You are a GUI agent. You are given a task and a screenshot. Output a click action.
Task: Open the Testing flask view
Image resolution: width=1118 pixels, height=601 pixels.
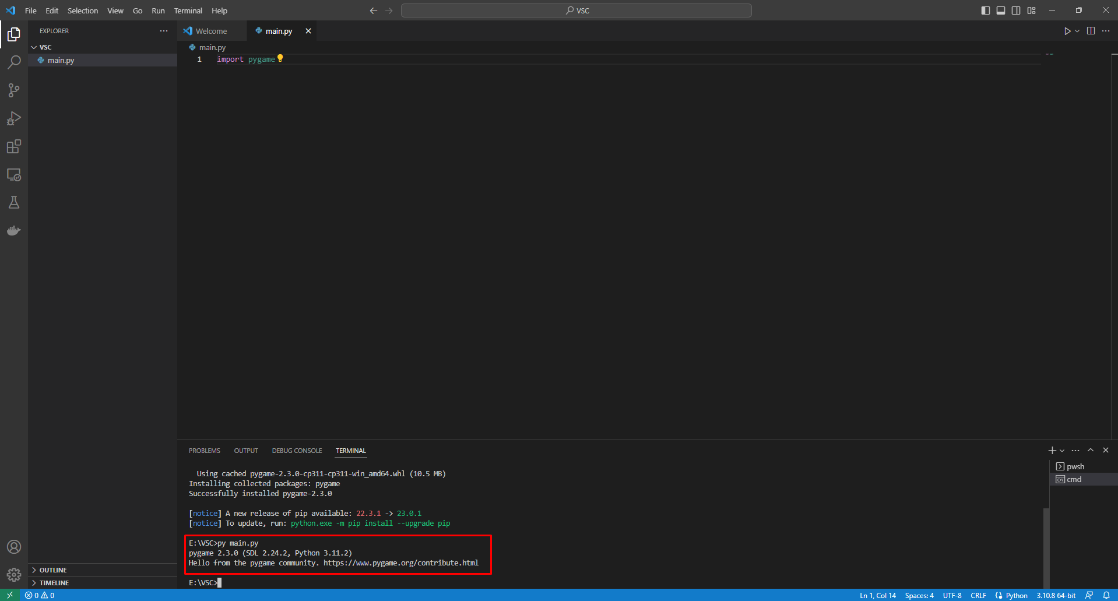(14, 202)
